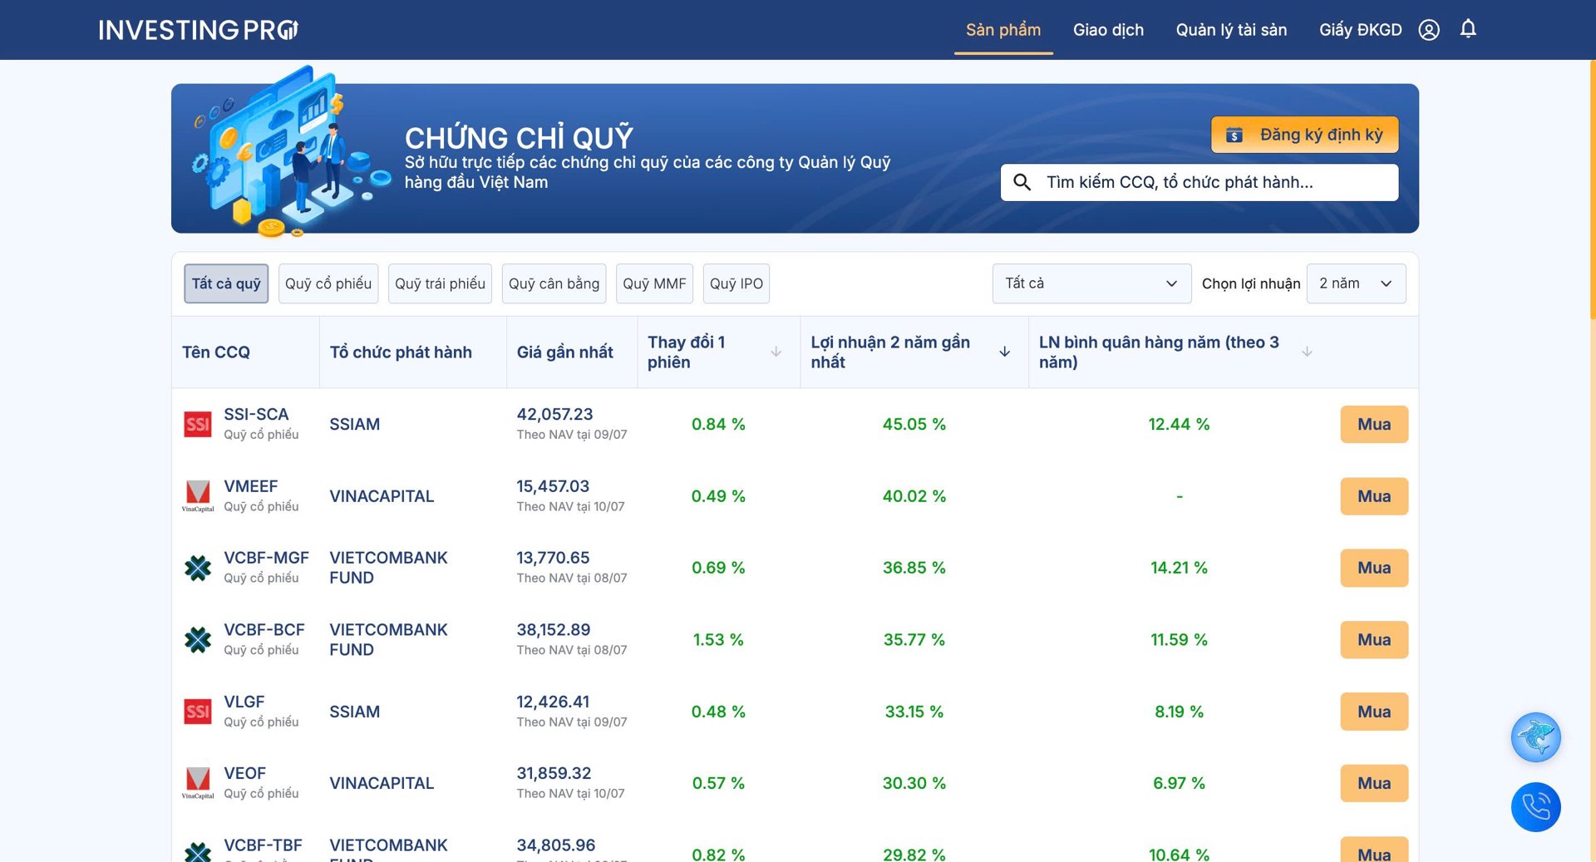Click the Giá gần nhất header
The image size is (1596, 862).
click(565, 352)
